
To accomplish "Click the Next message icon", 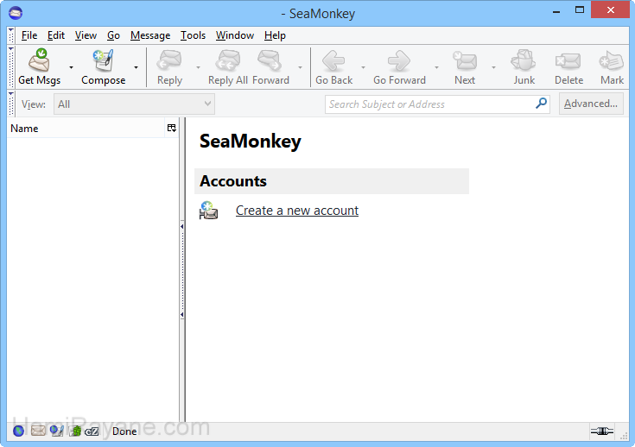I will (465, 60).
